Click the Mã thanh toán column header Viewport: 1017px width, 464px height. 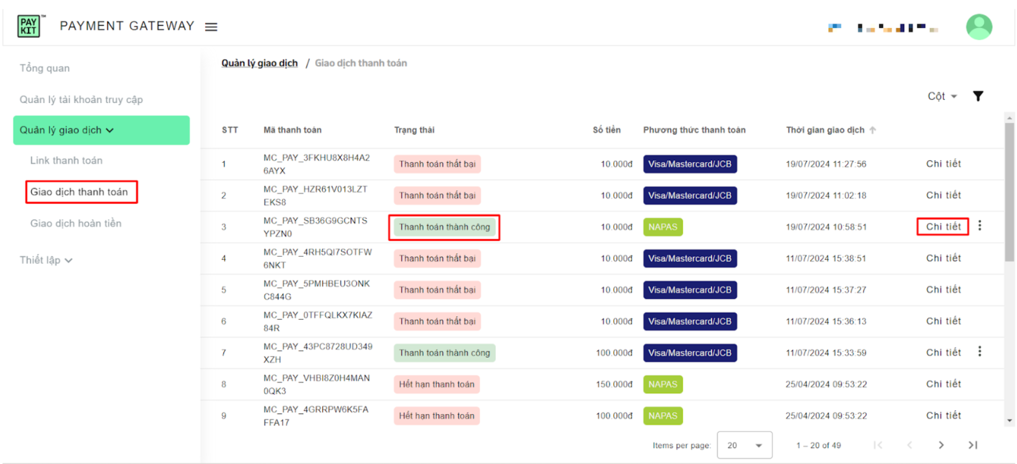tap(292, 130)
